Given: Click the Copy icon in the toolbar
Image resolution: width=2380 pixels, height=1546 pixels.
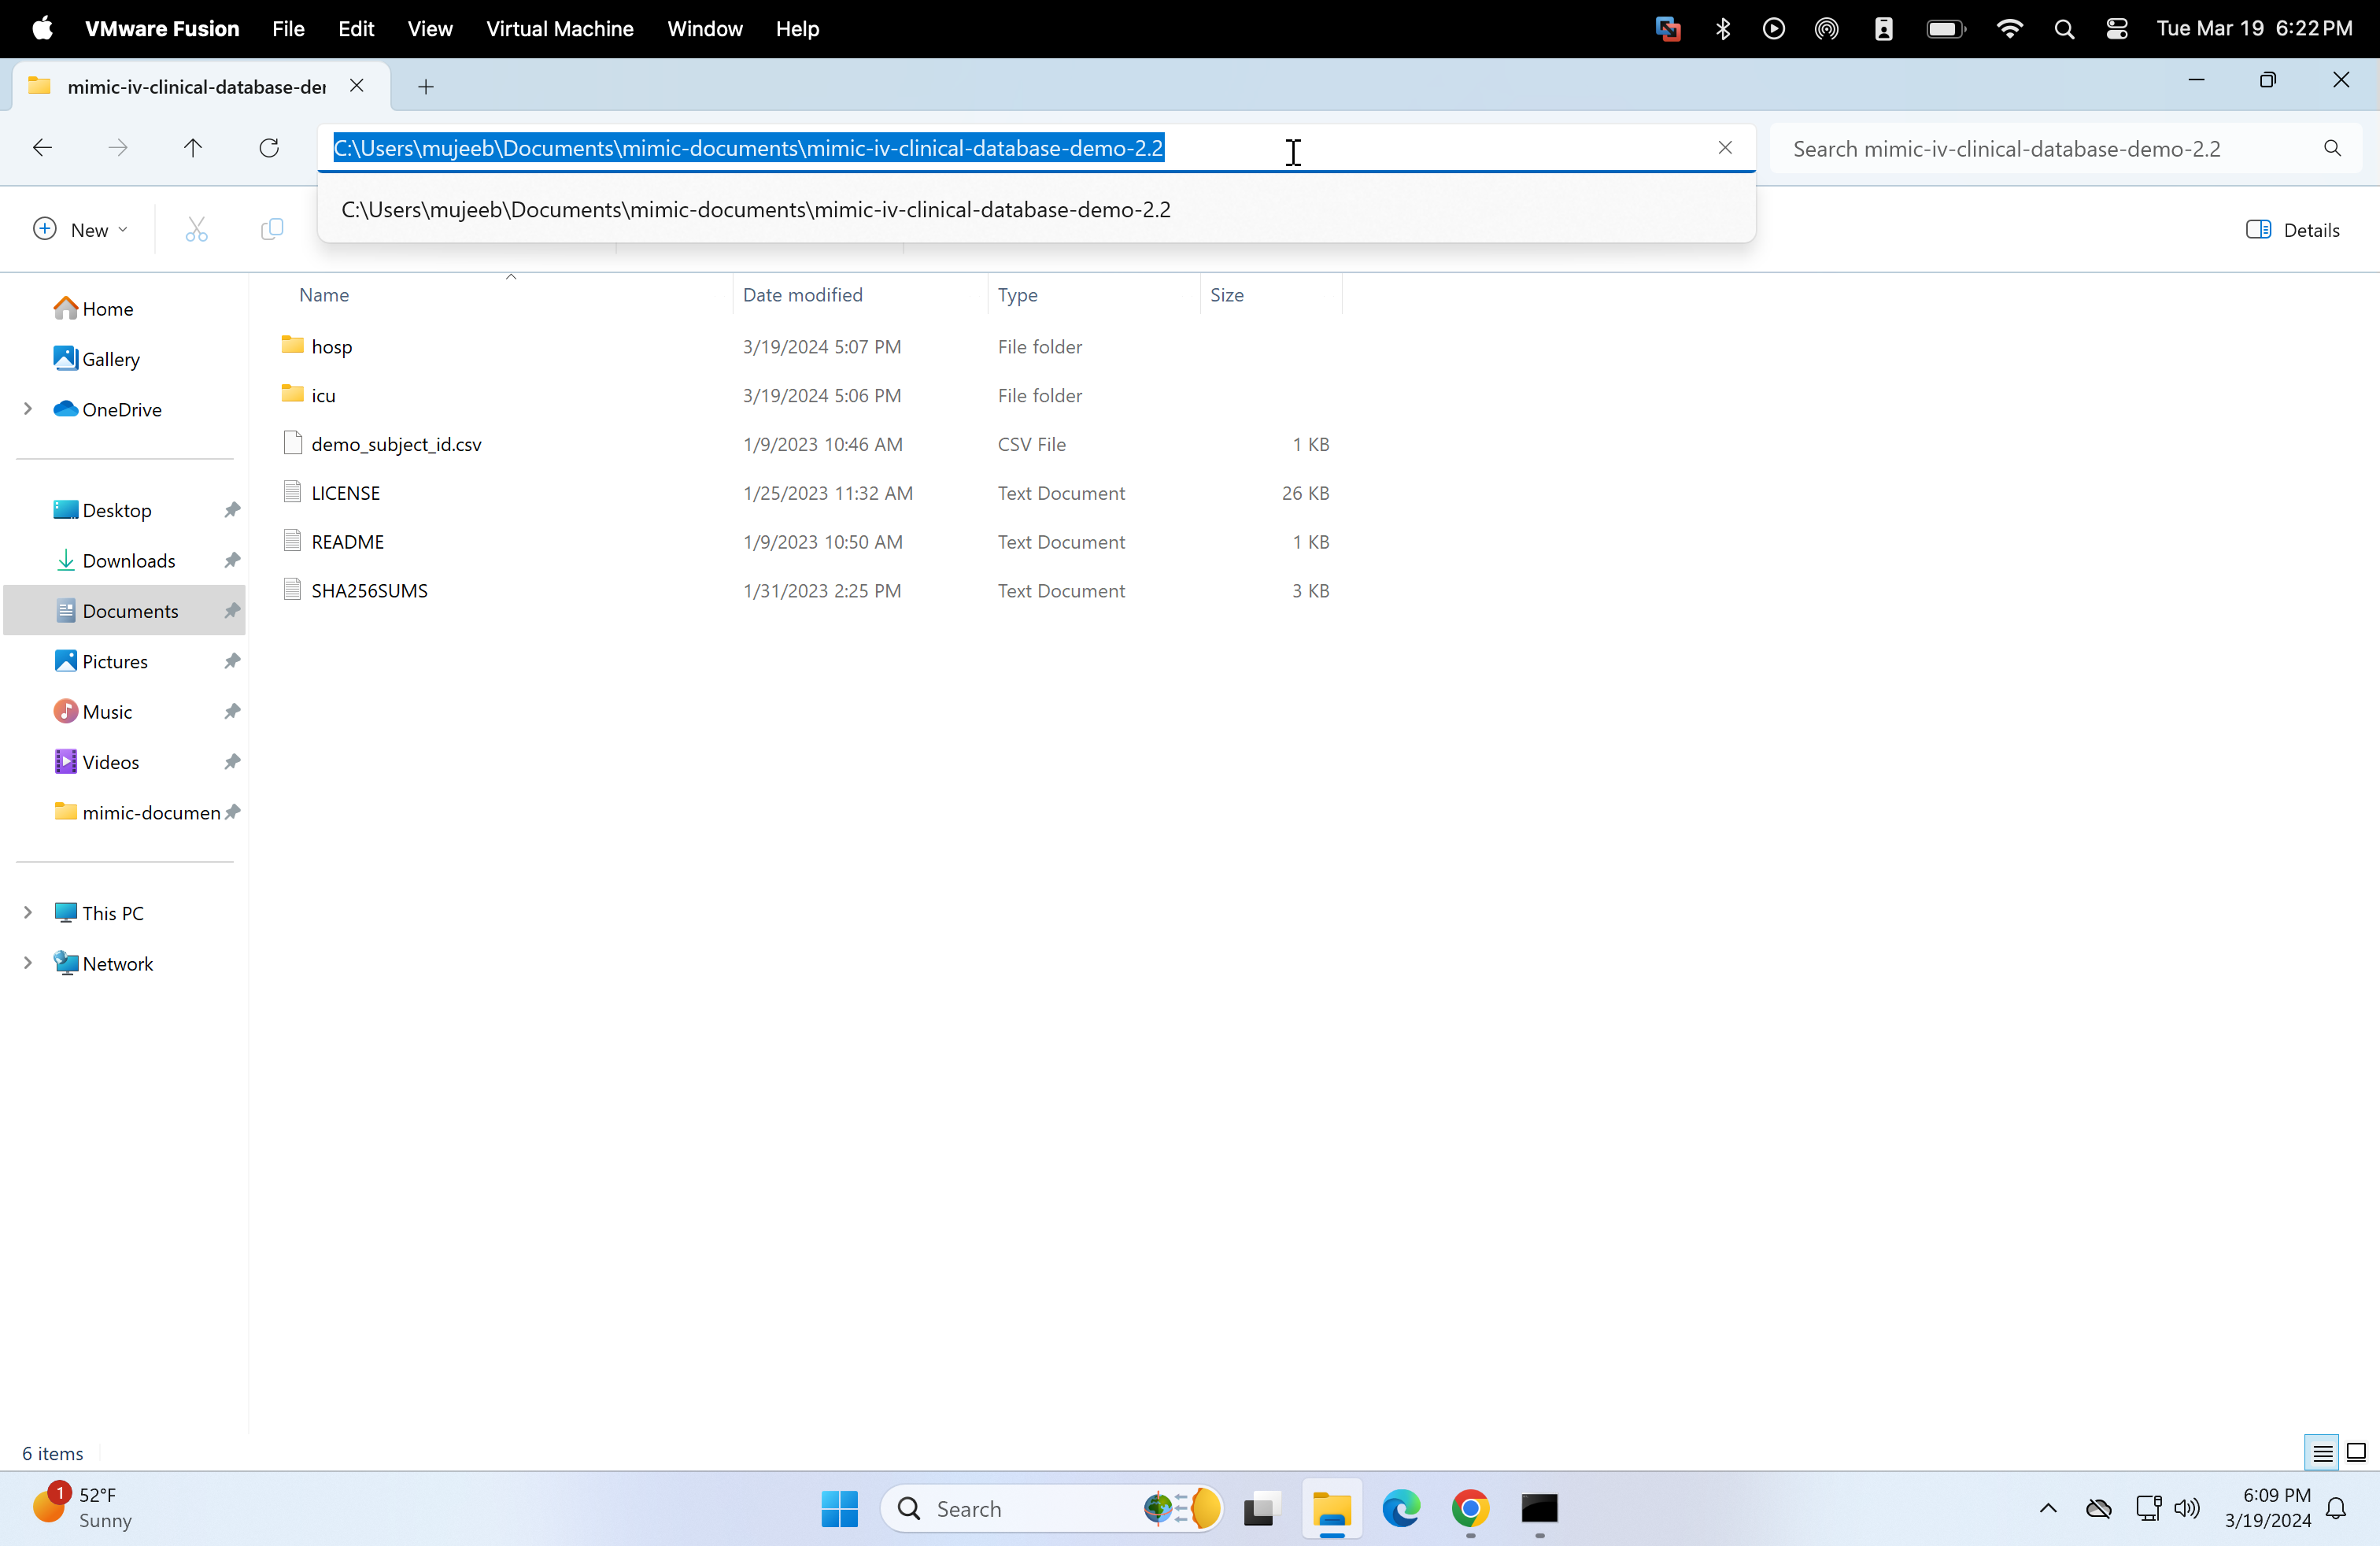Looking at the screenshot, I should coord(271,230).
